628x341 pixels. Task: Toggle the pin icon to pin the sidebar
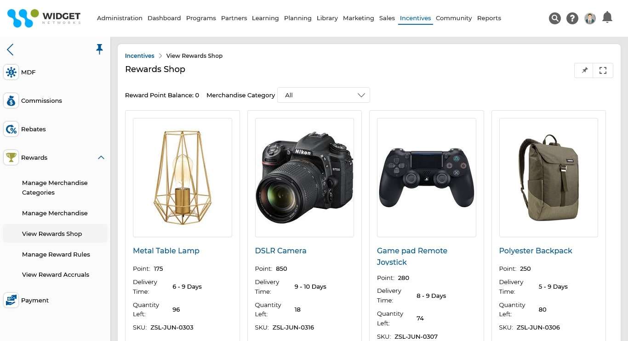pos(99,49)
